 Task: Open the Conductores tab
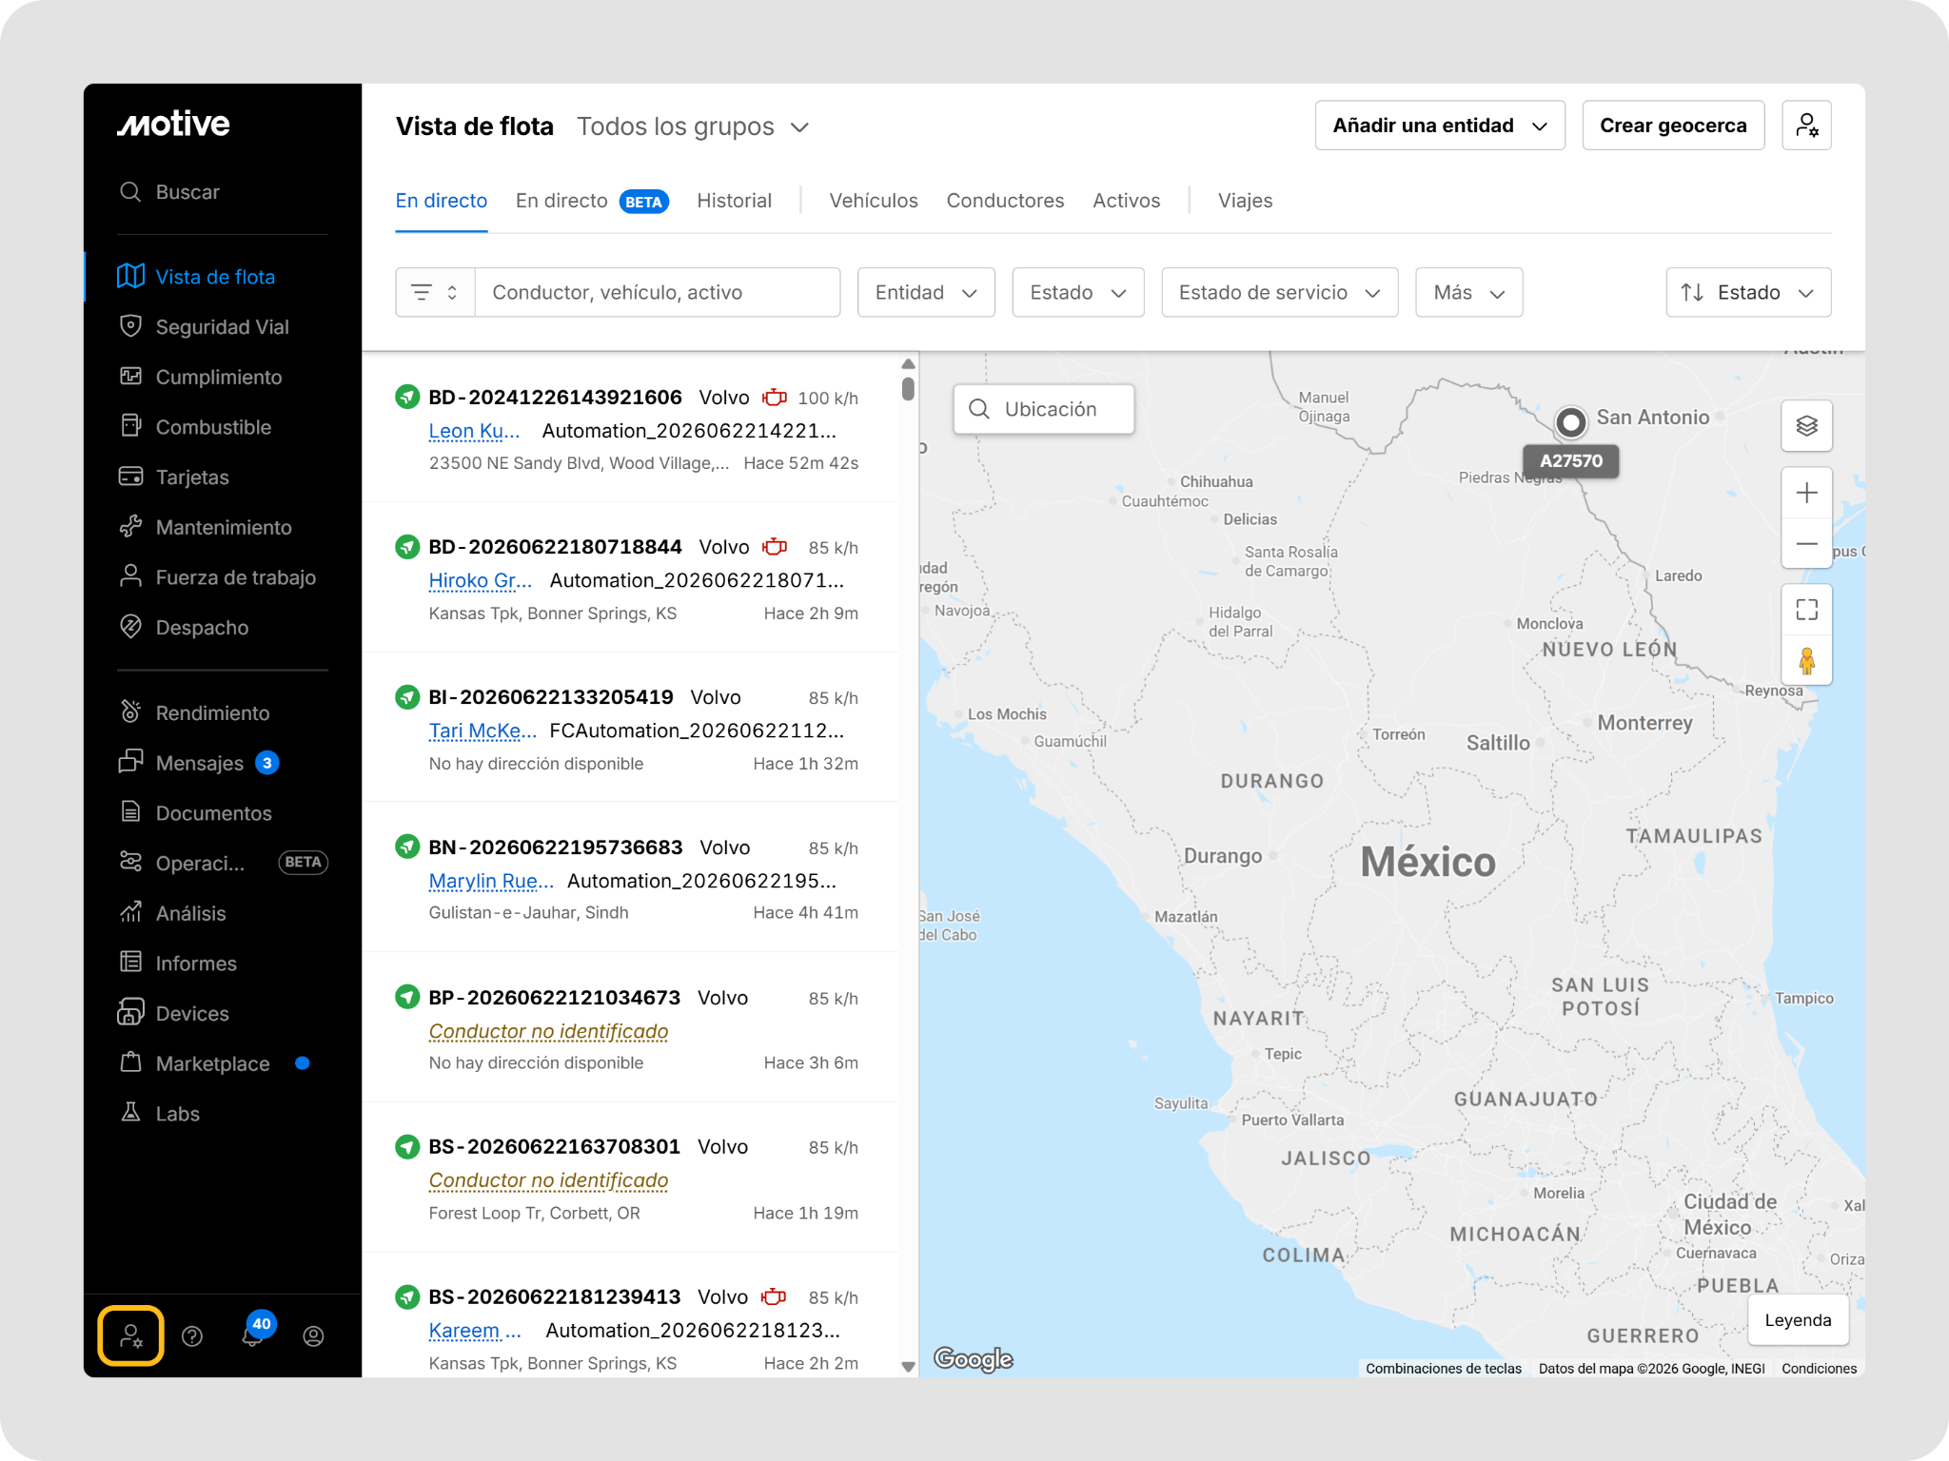click(x=1005, y=201)
